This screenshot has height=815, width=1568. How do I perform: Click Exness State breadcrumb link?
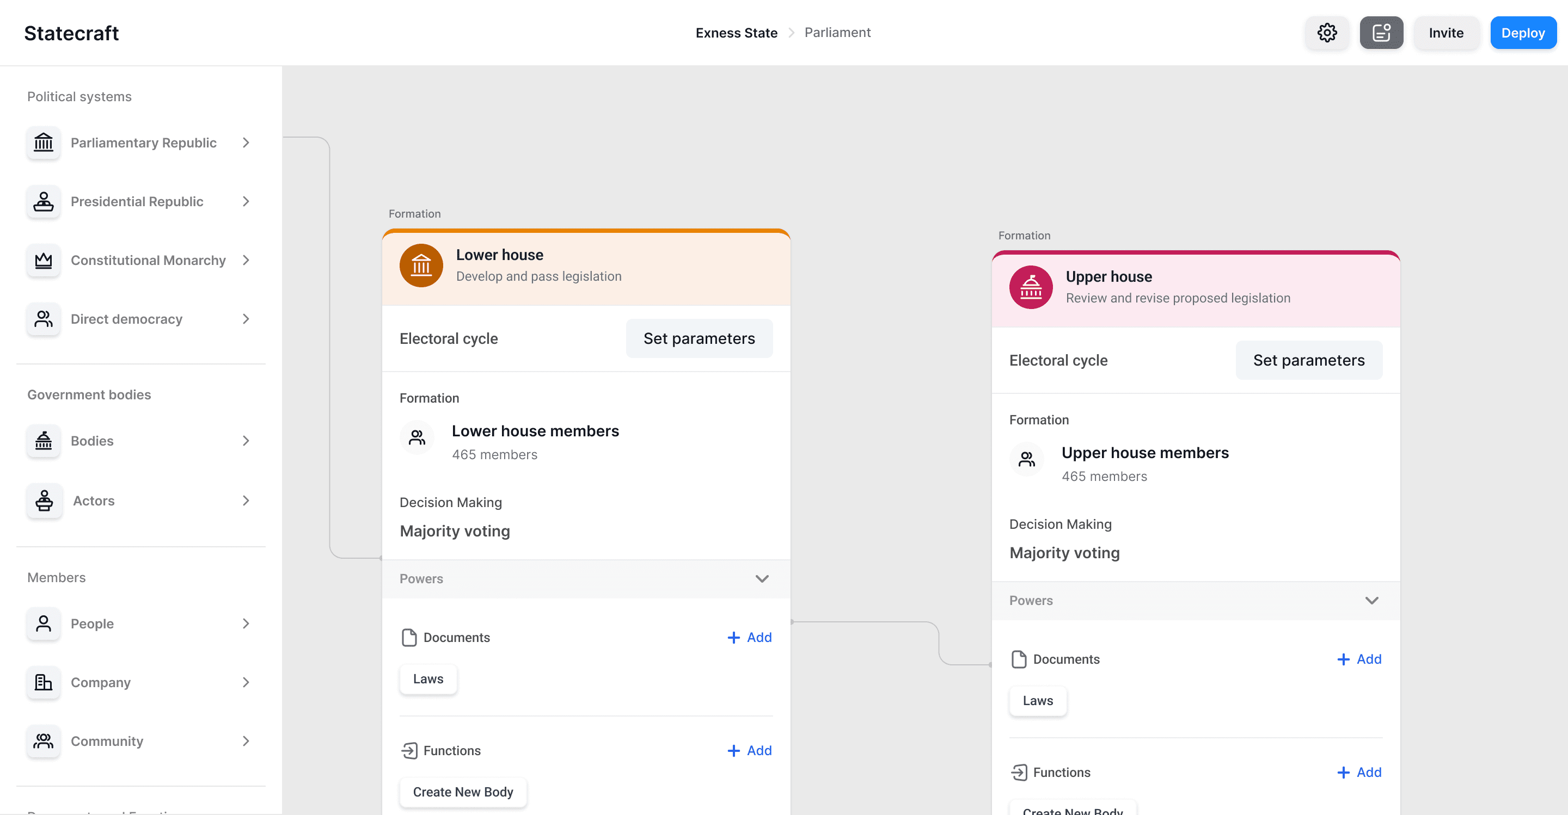click(x=736, y=33)
